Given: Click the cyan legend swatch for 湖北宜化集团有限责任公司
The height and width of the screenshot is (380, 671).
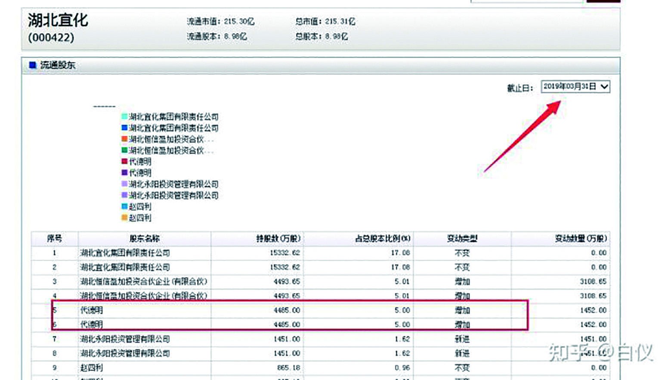Looking at the screenshot, I should tap(124, 116).
